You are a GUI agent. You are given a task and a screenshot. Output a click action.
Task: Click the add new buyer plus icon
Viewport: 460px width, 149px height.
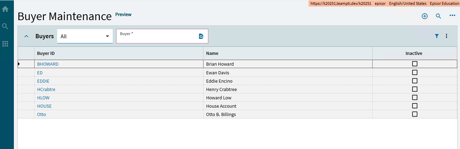coord(425,16)
